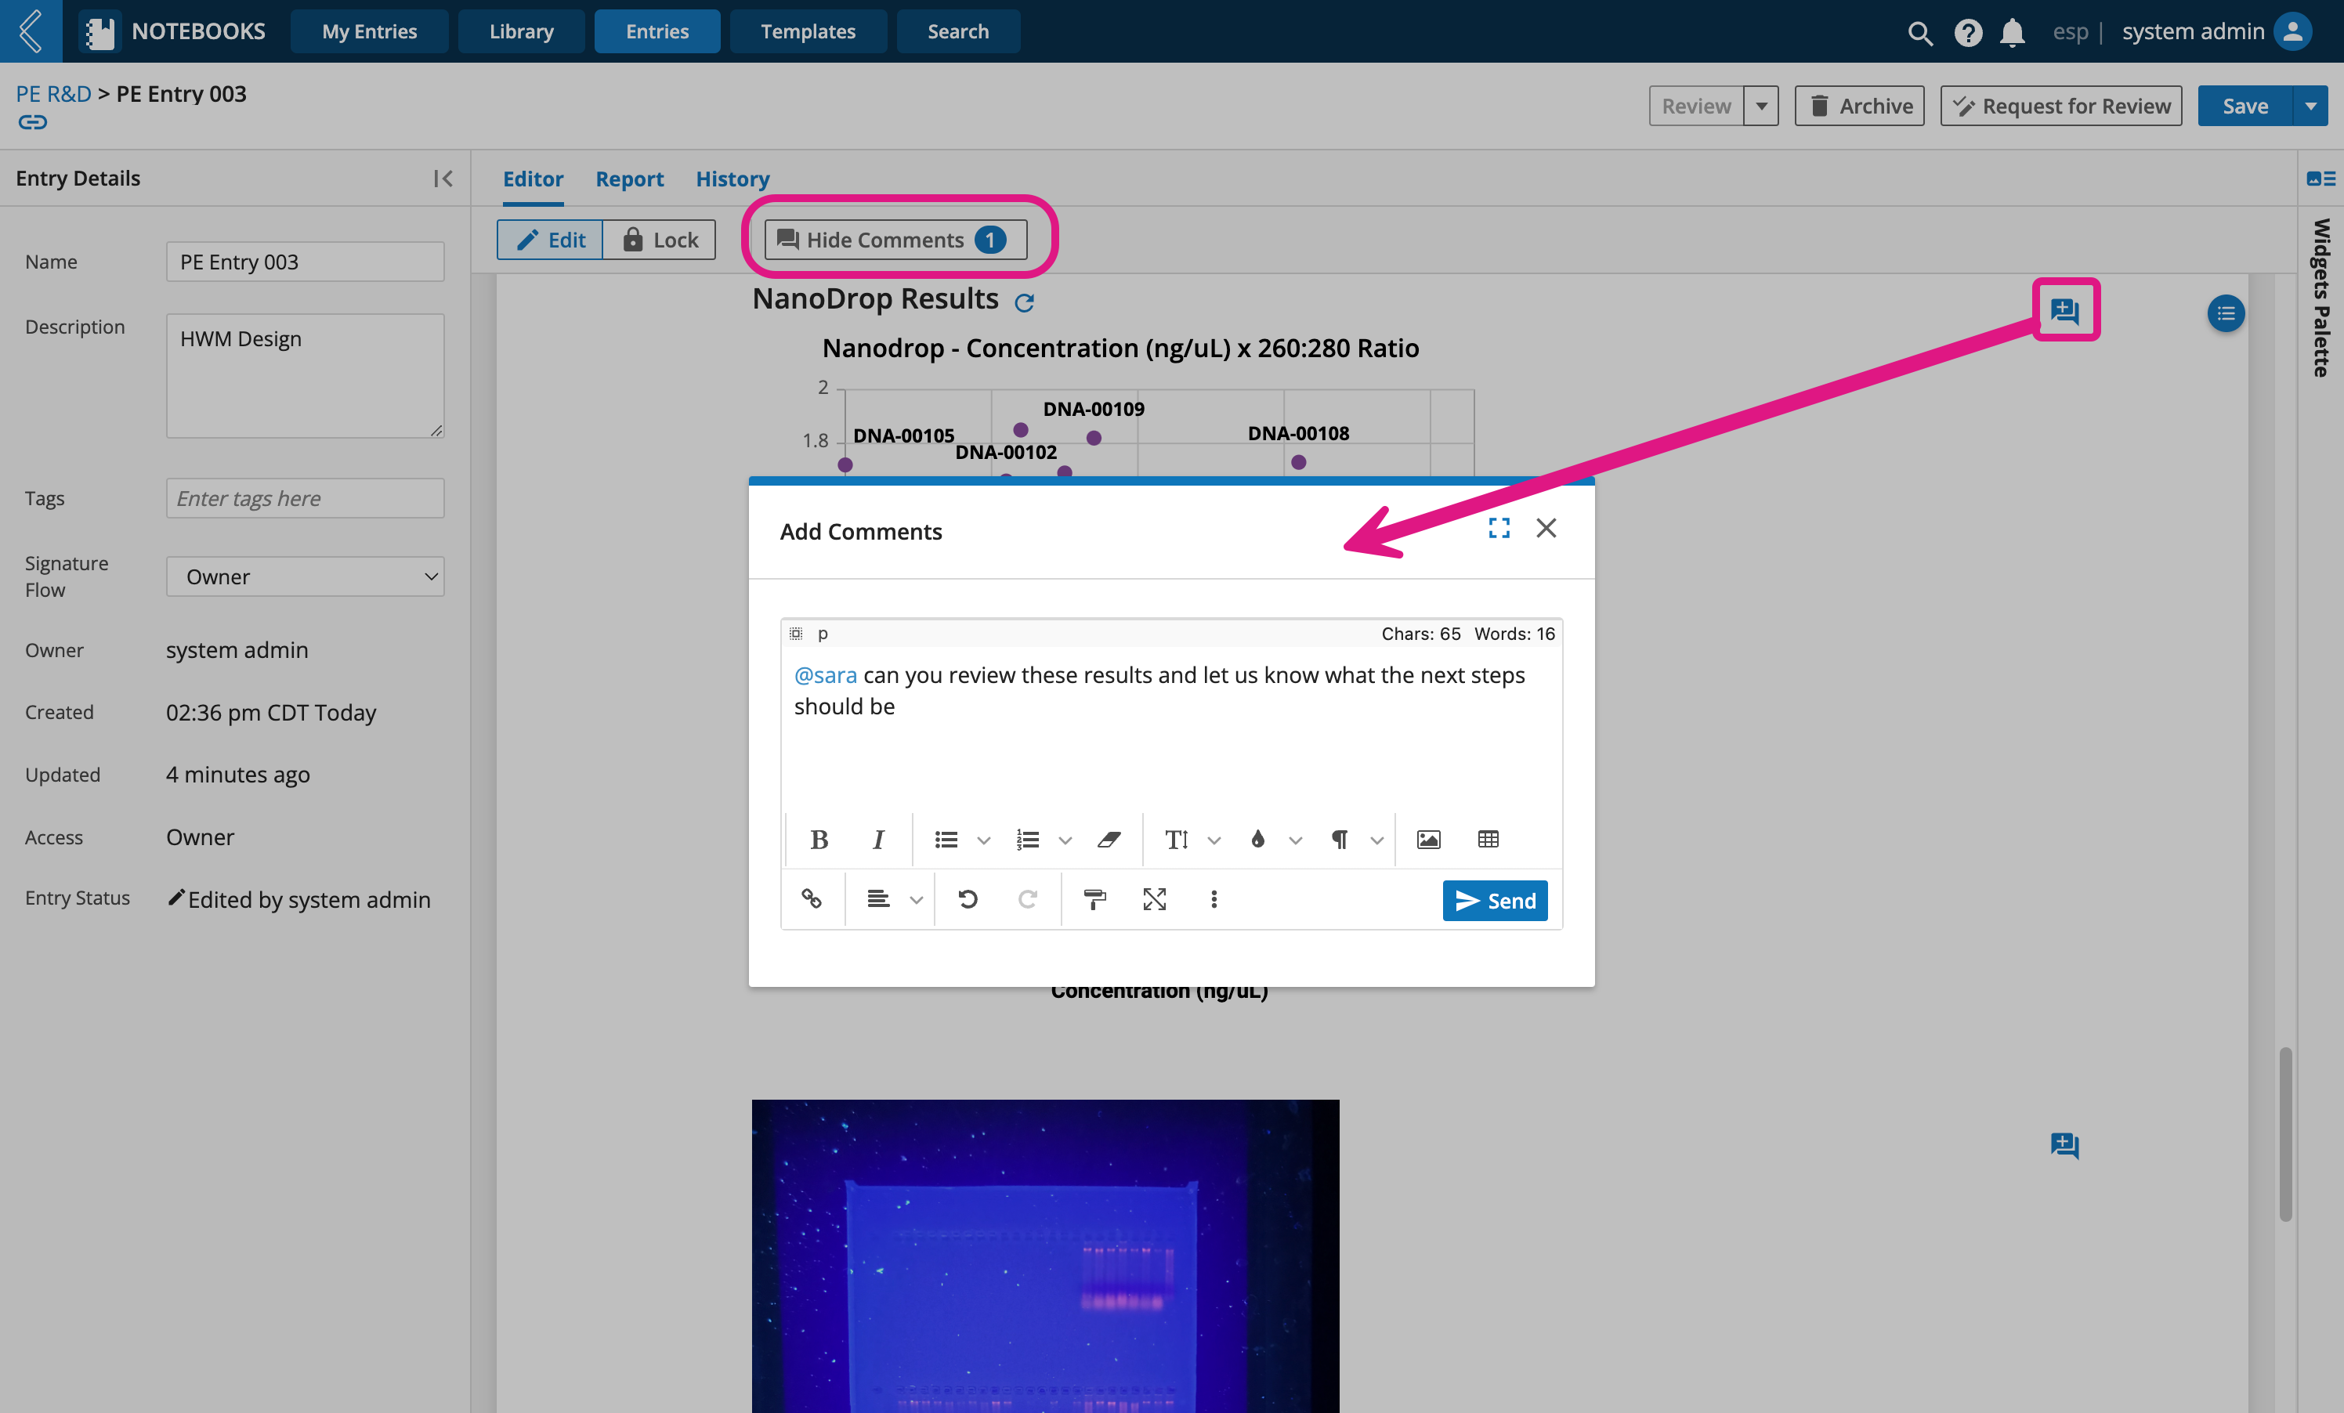This screenshot has height=1413, width=2344.
Task: Click the editor vertical scrollbar
Action: [x=2285, y=1134]
